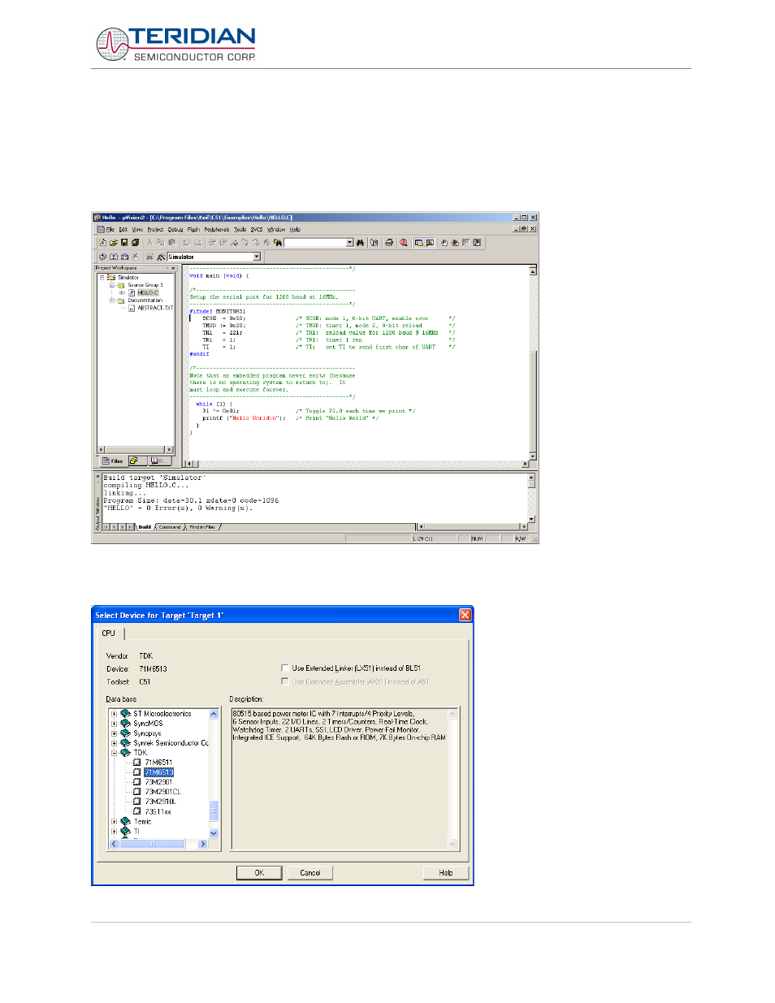Open the Help menu in uVision

(x=295, y=230)
